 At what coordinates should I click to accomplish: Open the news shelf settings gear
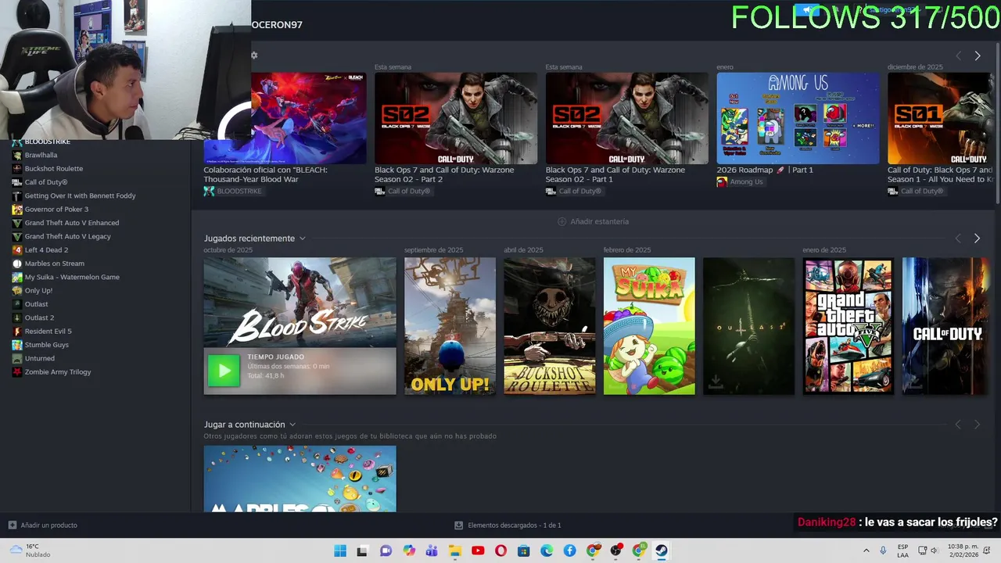click(x=254, y=56)
